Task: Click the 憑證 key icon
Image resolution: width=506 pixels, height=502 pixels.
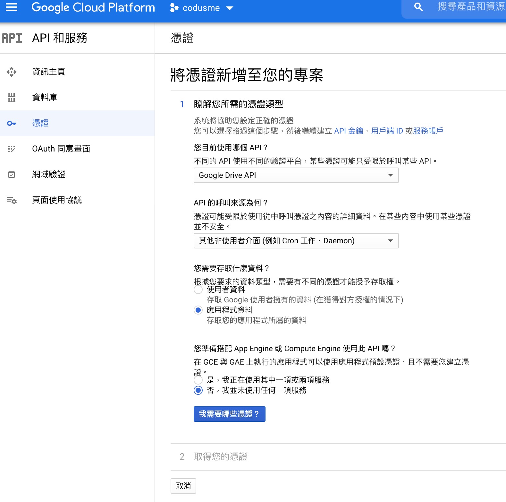Action: pyautogui.click(x=12, y=123)
